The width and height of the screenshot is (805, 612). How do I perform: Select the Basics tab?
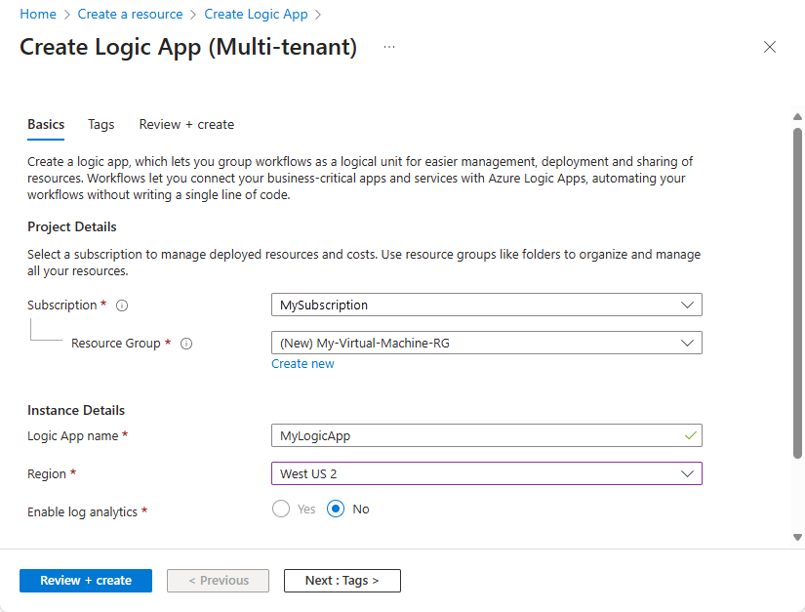pyautogui.click(x=45, y=124)
